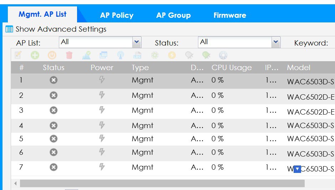Click power bolt icon in row 2

102,95
